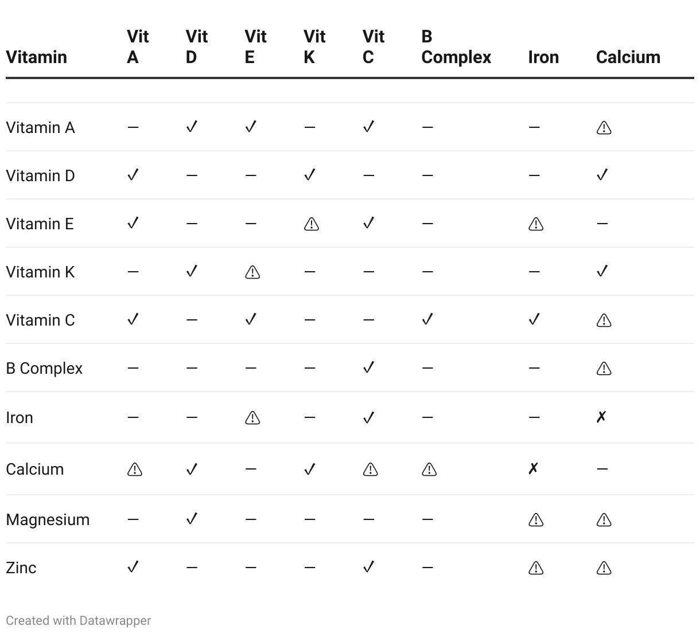The height and width of the screenshot is (634, 700).
Task: Click warning icon in Zinc row Iron column
Action: coord(536,568)
